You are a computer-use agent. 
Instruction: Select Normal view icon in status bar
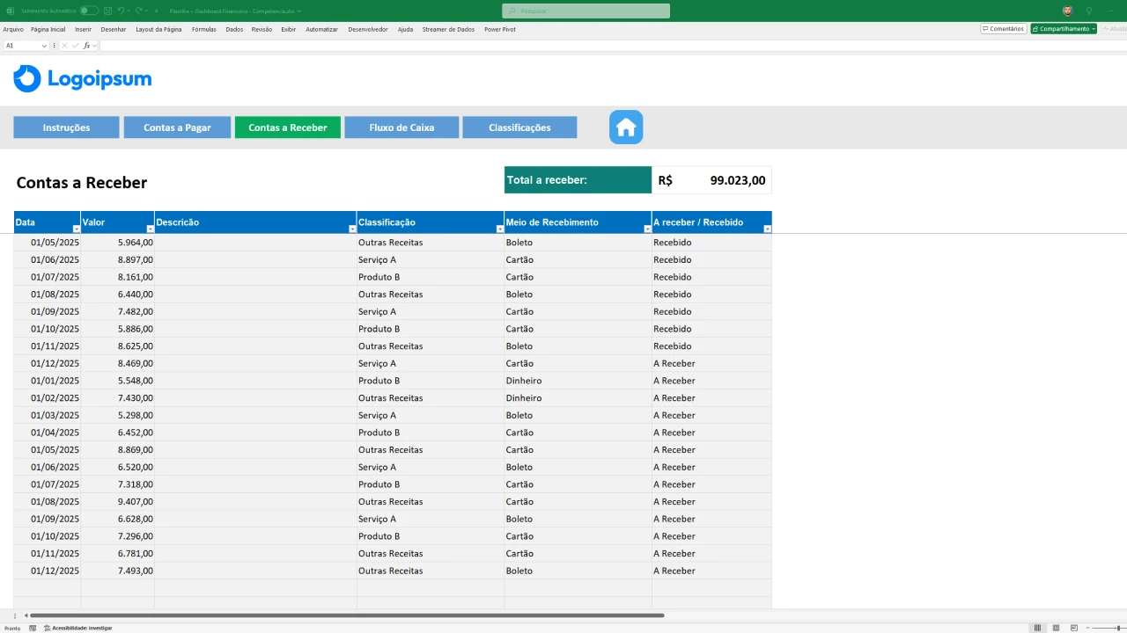(1037, 628)
